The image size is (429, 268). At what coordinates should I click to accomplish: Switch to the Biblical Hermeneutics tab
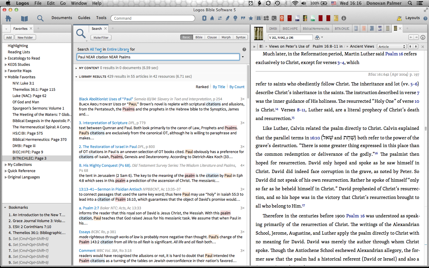pyautogui.click(x=316, y=29)
